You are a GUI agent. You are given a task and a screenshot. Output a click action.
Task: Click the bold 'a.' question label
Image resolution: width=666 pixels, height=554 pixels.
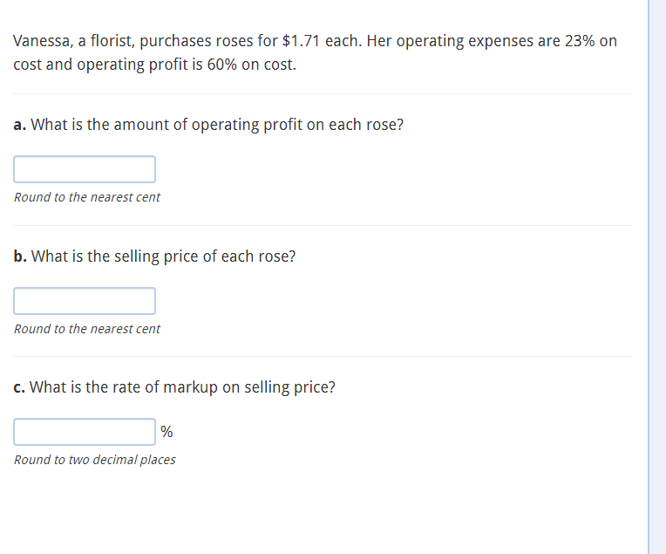19,125
